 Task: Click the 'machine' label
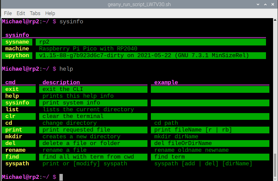click(17, 49)
